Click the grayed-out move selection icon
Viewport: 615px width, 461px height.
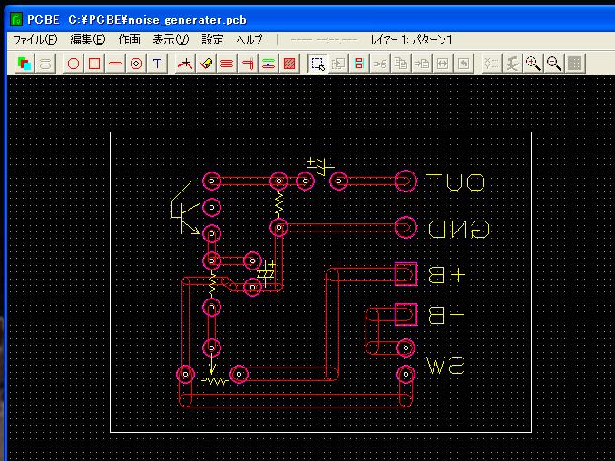(x=338, y=64)
